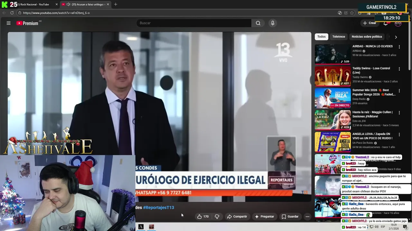Open second taskbar app red icon
This screenshot has width=412, height=231.
[151, 227]
